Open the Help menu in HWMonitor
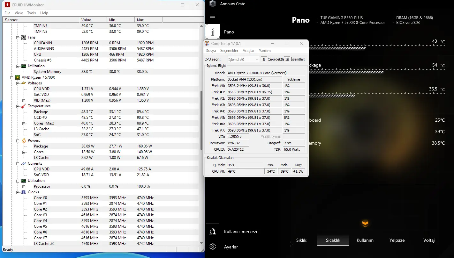The height and width of the screenshot is (258, 454). pos(44,13)
